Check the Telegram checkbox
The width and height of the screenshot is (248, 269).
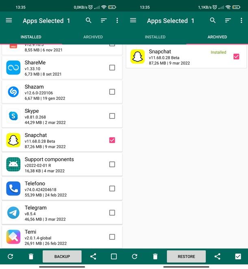click(112, 213)
